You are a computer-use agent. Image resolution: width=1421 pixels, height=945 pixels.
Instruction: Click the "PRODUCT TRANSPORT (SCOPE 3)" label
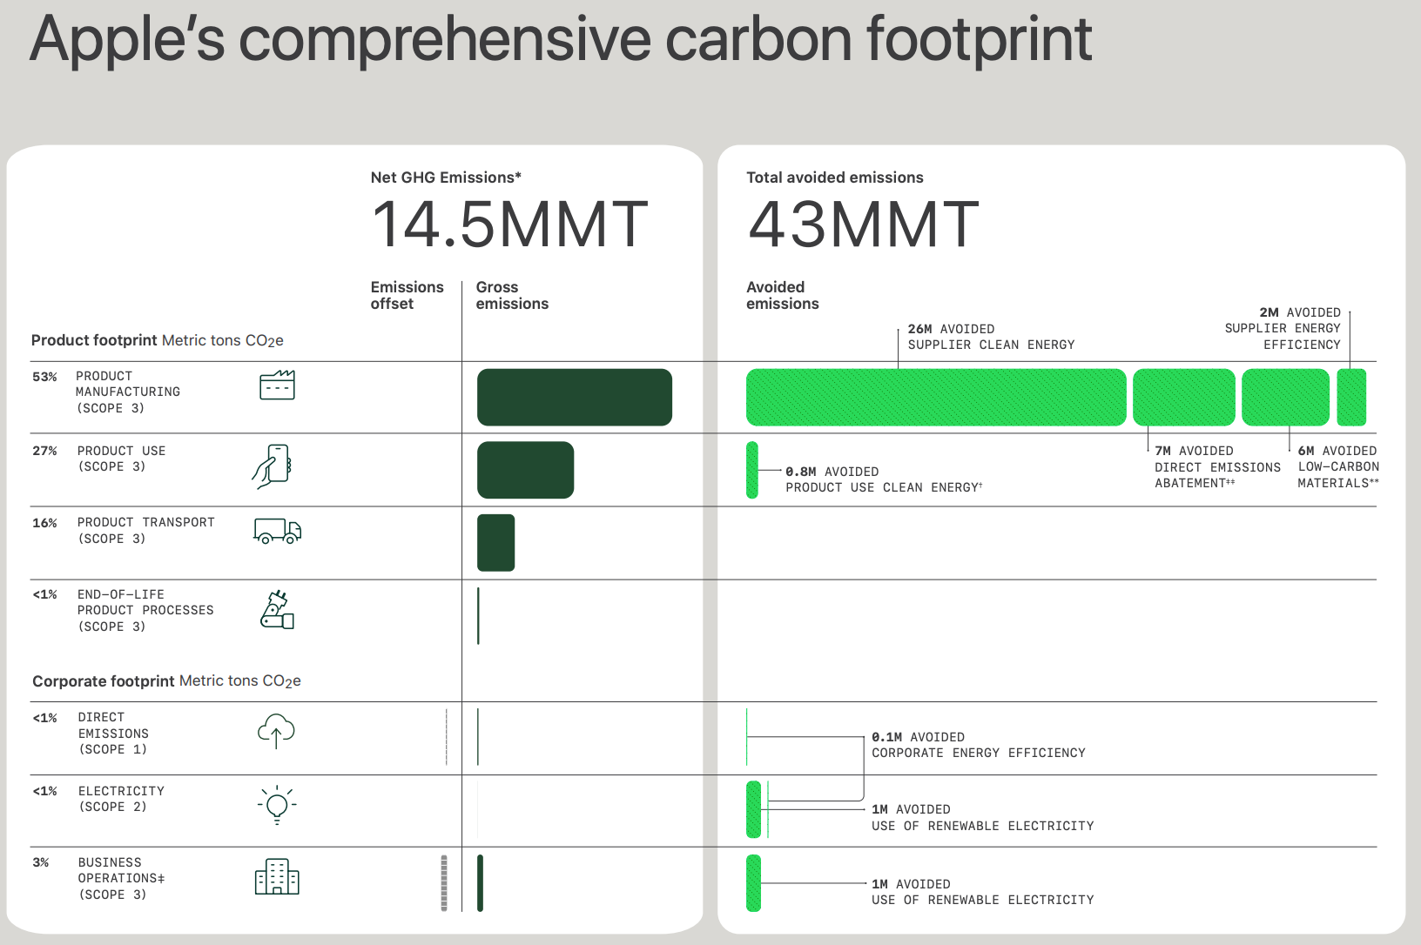(x=146, y=531)
